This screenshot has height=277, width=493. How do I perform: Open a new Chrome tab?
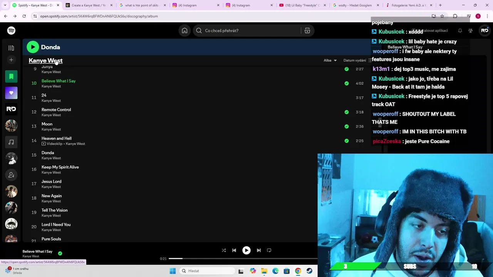(x=440, y=5)
